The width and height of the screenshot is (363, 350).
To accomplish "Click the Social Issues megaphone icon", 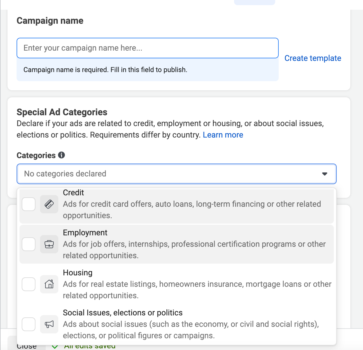I will pos(49,324).
